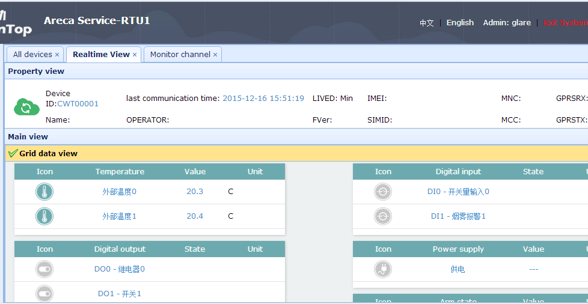This screenshot has width=588, height=304.
Task: Toggle the DO0 继电器0 switch icon
Action: [44, 269]
